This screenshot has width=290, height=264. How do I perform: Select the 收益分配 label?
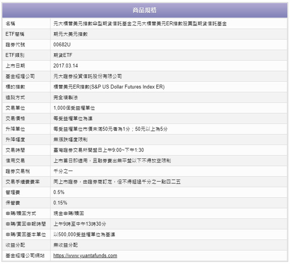coord(15,245)
